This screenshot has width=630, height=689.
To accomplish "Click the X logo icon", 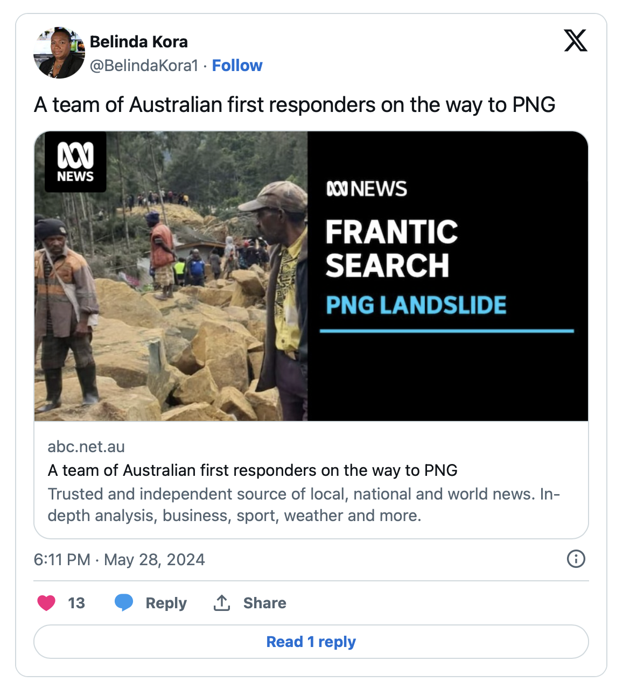I will [x=576, y=41].
